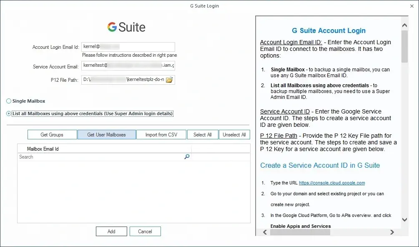
Task: Open the console.cloud.google.com link
Action: (x=332, y=183)
